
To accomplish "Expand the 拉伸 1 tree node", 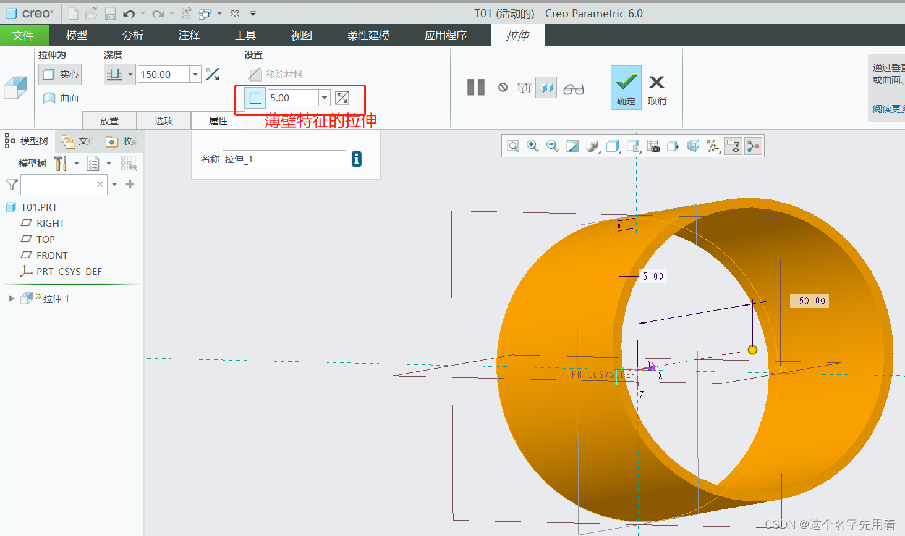I will [x=11, y=298].
